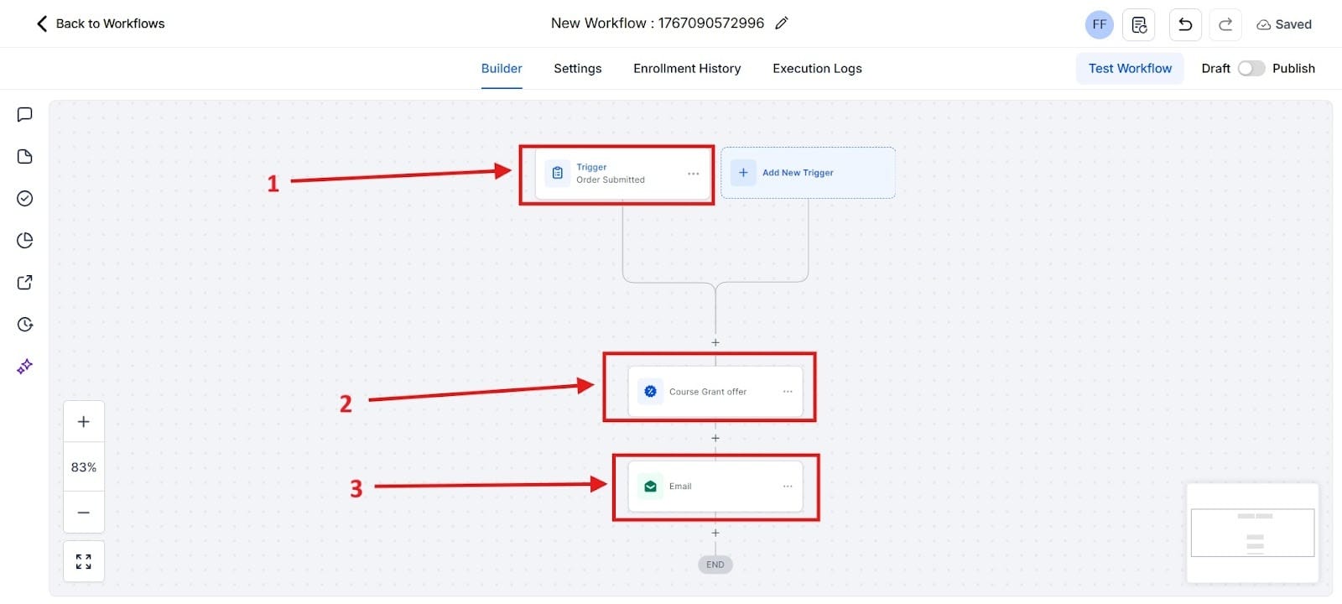Image resolution: width=1342 pixels, height=604 pixels.
Task: Open the checkmark circle sidebar icon
Action: (25, 198)
